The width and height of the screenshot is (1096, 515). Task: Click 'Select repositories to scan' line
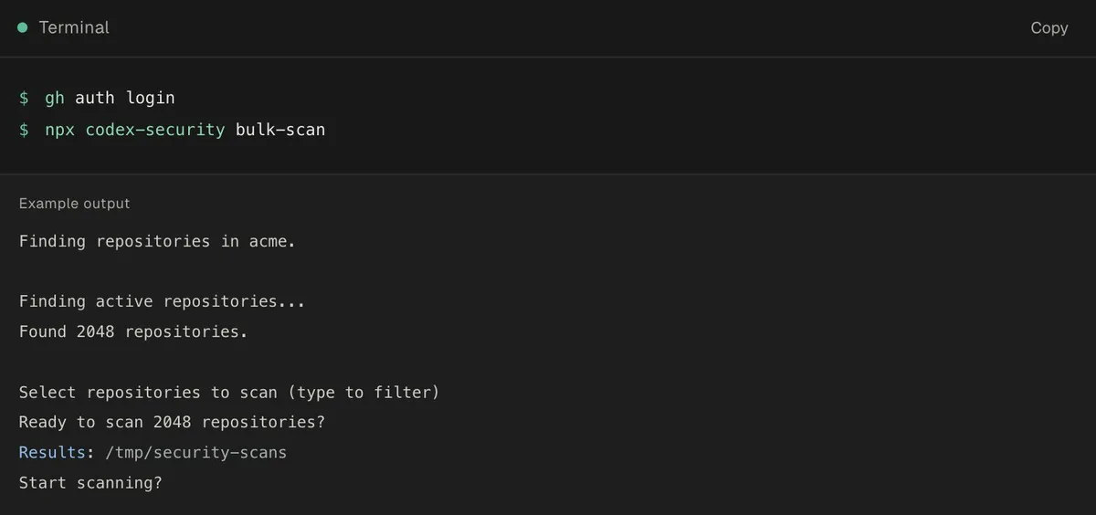point(148,393)
